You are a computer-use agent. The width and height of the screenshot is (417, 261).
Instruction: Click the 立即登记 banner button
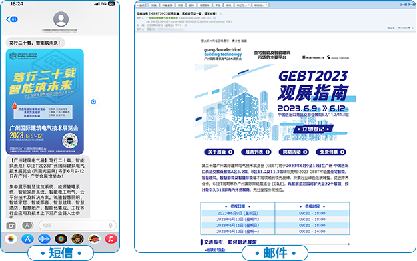[314, 129]
